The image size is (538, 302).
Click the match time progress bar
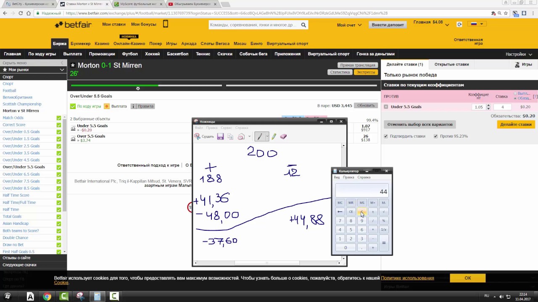(224, 86)
